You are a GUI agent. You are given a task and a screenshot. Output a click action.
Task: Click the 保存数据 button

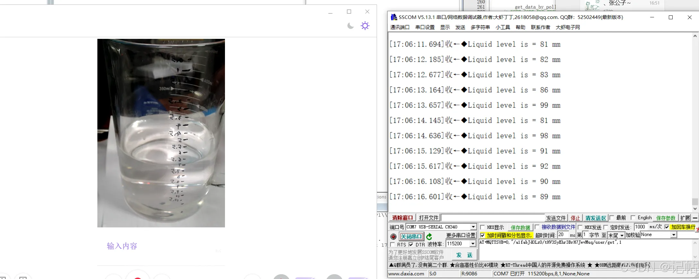click(x=520, y=228)
